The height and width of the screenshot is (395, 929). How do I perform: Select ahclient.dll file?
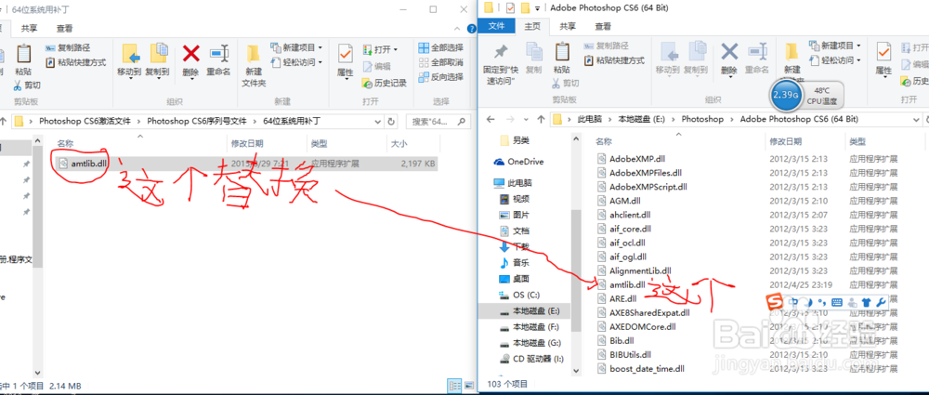click(624, 215)
